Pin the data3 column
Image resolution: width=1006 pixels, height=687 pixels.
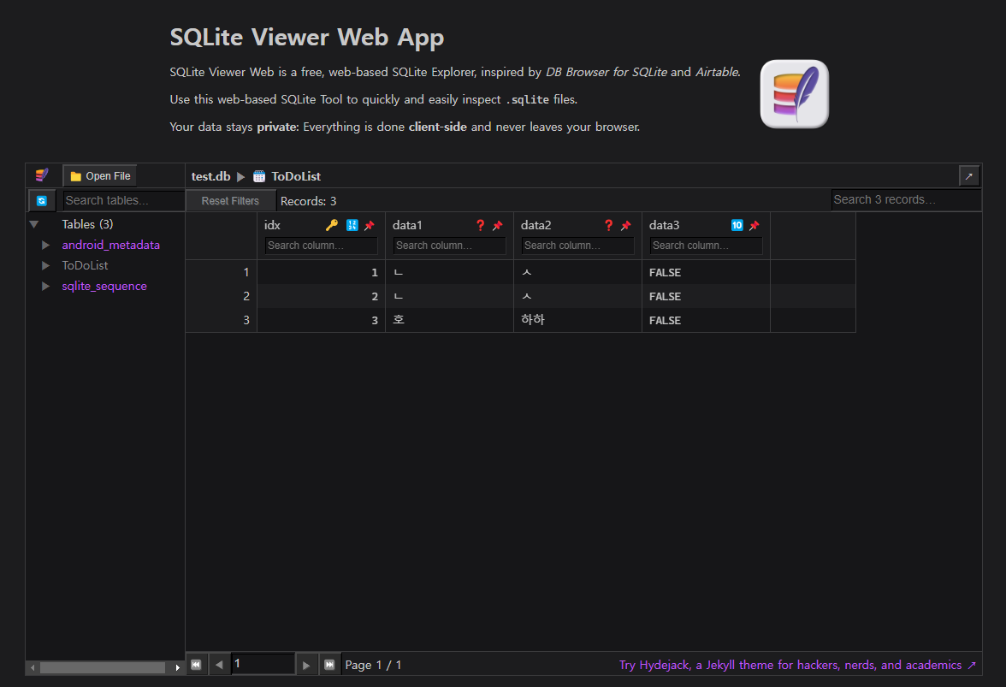tap(754, 225)
